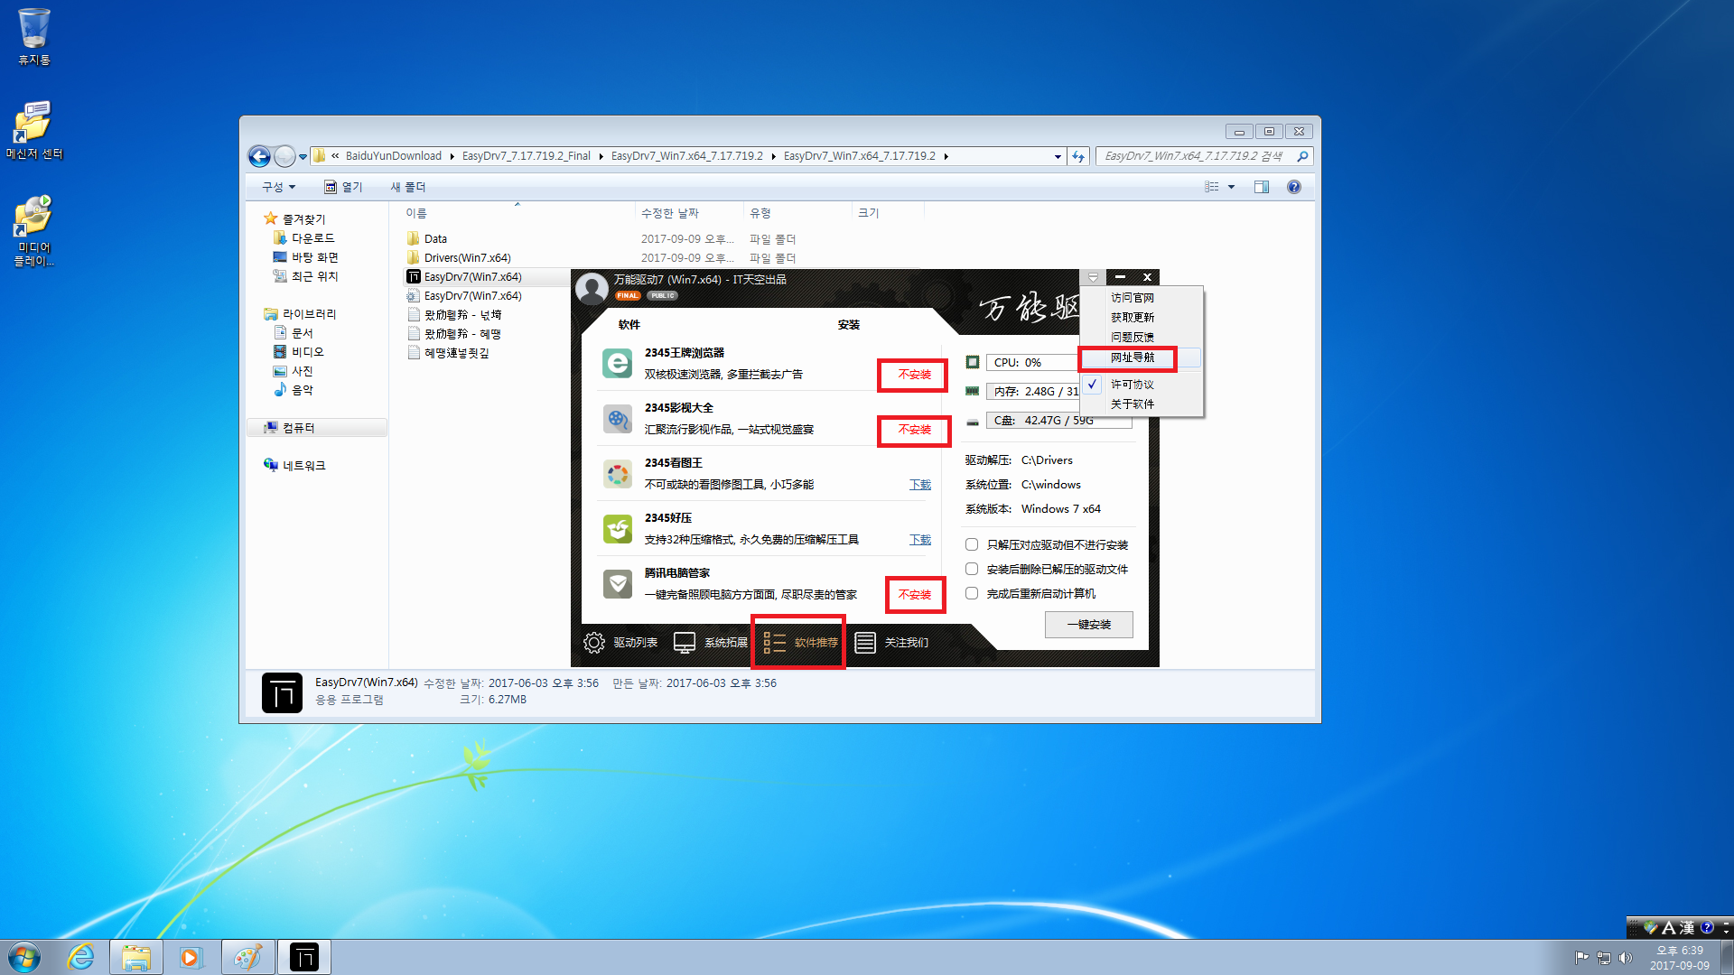Select 바탕 화면 in navigation pane
The image size is (1734, 975).
314,257
